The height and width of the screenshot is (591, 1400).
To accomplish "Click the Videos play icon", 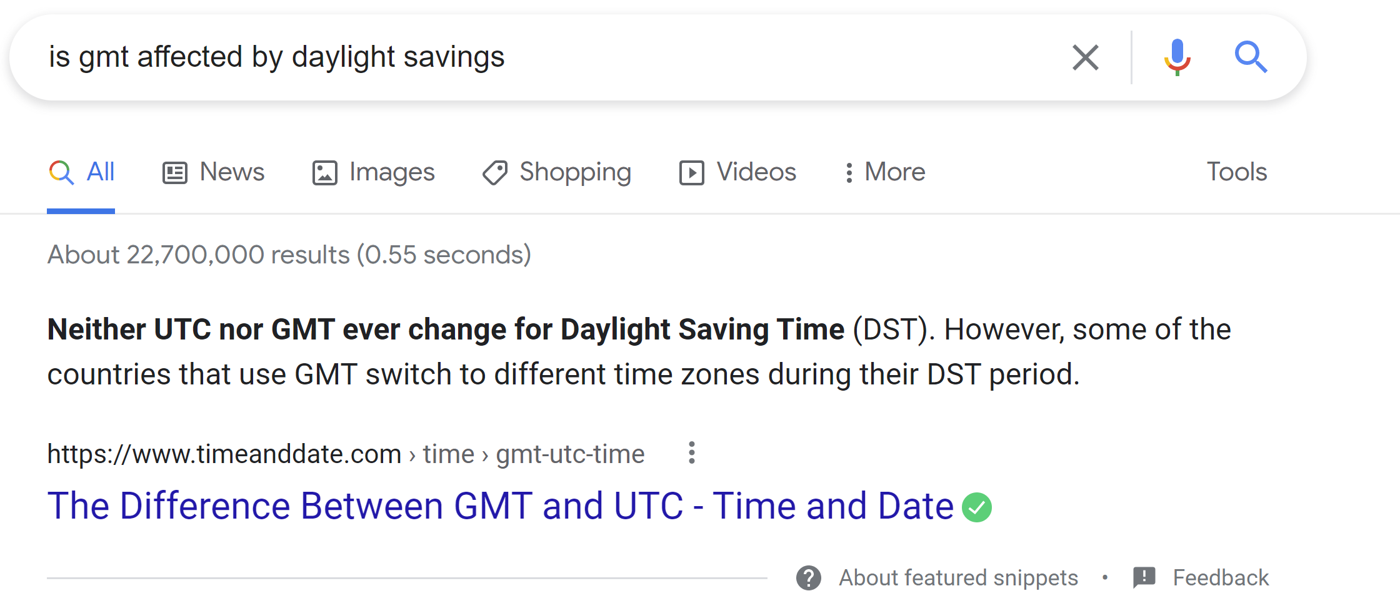I will [692, 173].
